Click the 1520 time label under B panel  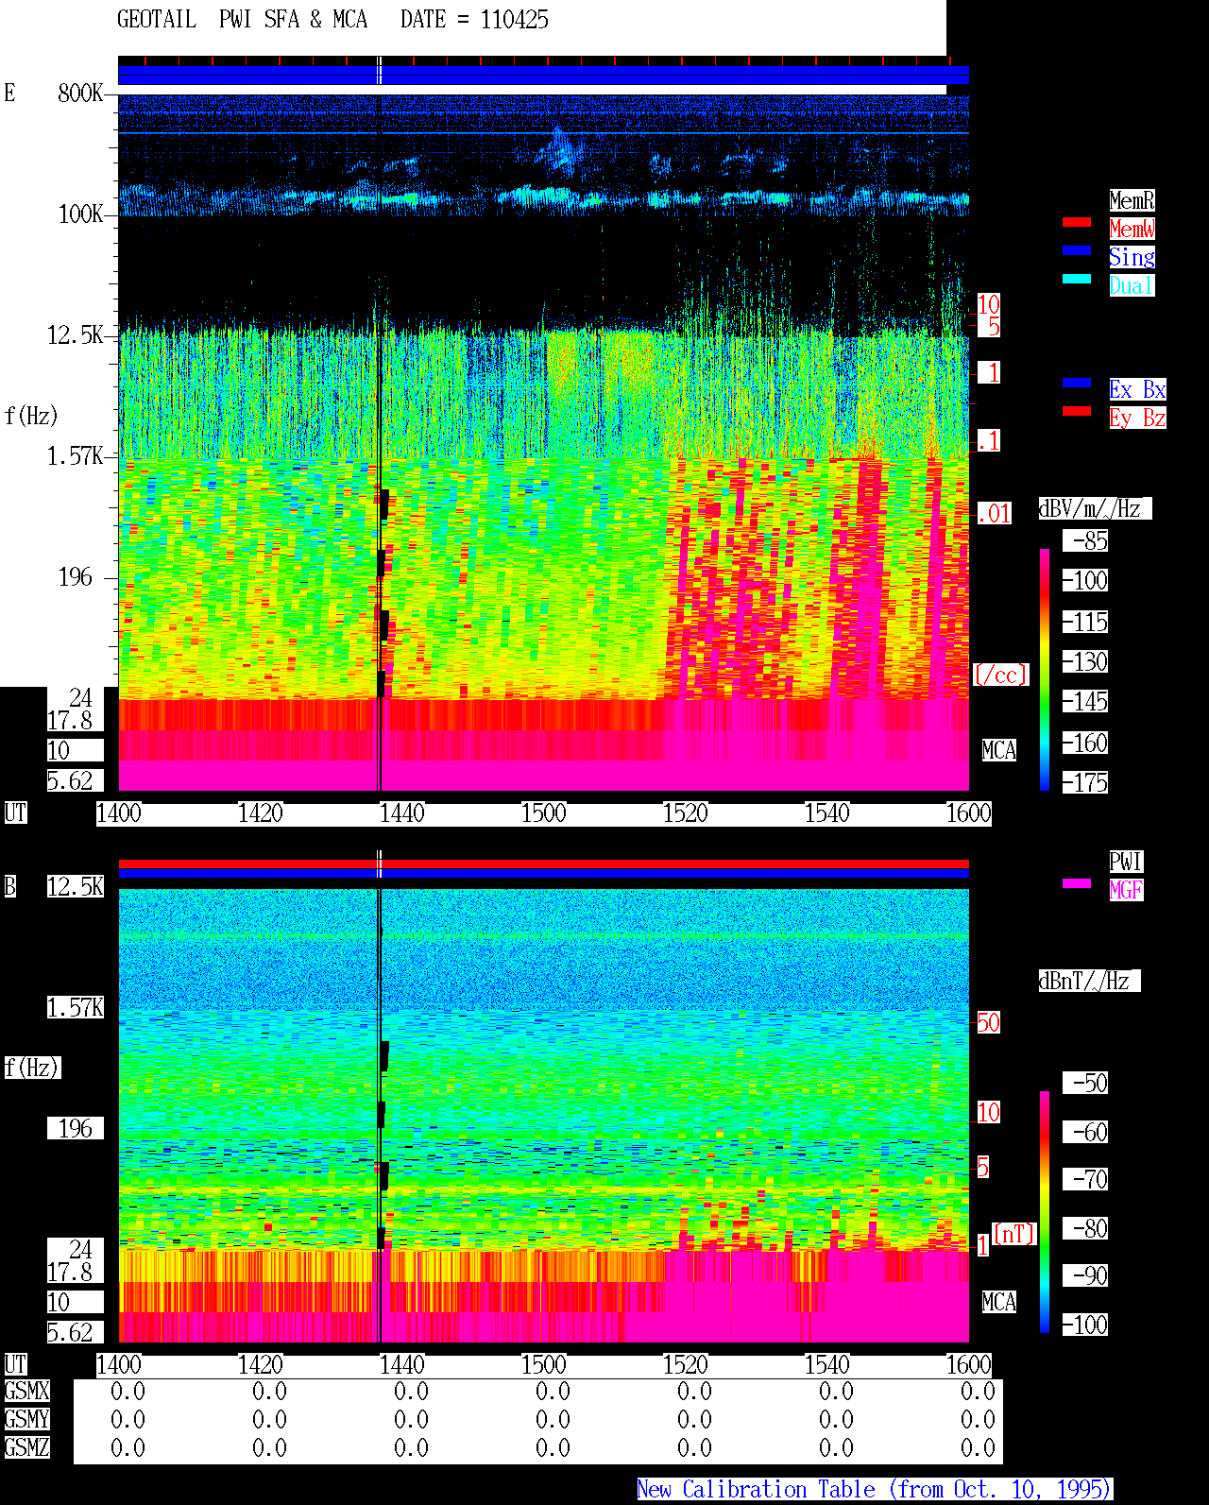(686, 1364)
